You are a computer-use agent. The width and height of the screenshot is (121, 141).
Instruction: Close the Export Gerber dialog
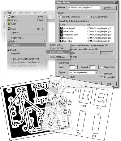[x=116, y=2]
